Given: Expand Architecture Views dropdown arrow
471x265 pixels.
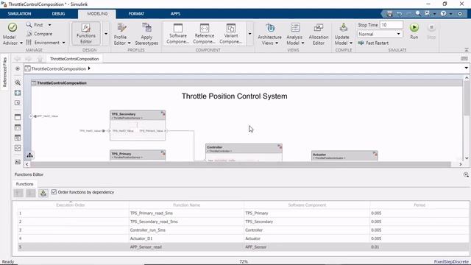Looking at the screenshot, I should click(277, 43).
